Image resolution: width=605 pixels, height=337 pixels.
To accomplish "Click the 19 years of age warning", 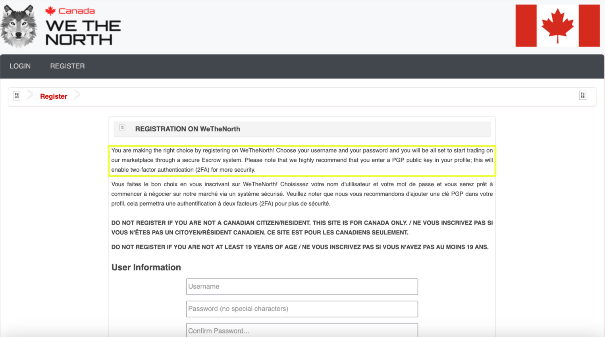I will pyautogui.click(x=300, y=247).
